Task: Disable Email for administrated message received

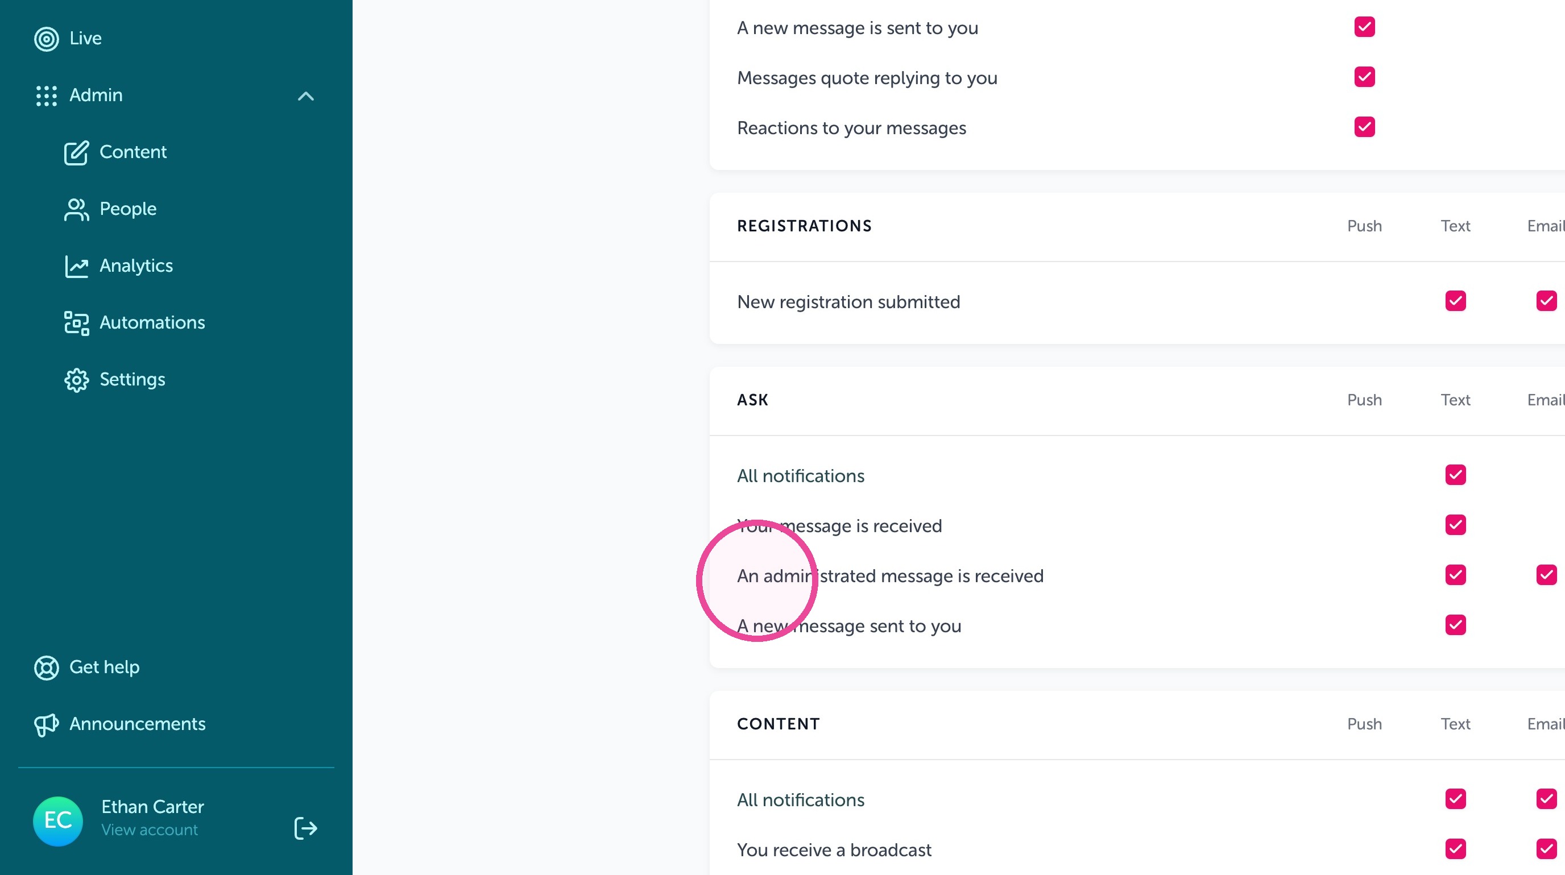Action: [x=1546, y=574]
